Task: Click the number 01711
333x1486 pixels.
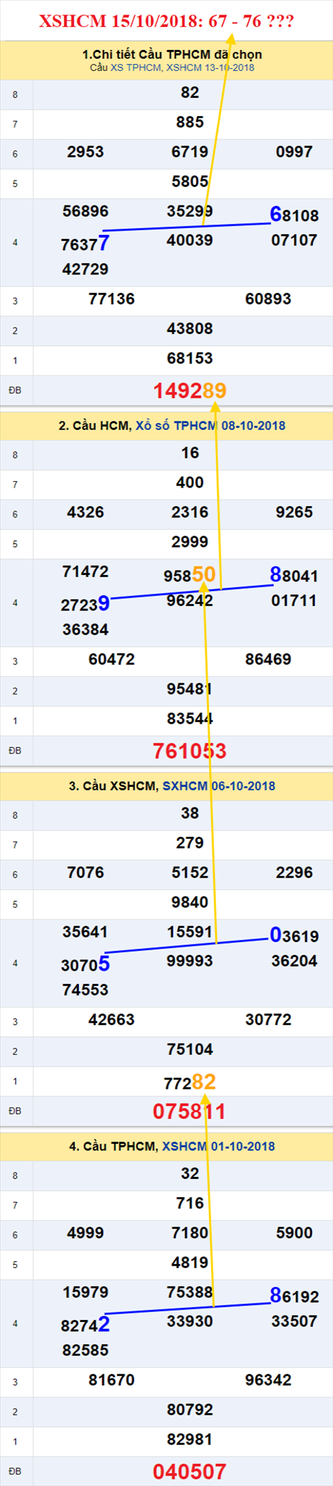Action: (x=294, y=601)
